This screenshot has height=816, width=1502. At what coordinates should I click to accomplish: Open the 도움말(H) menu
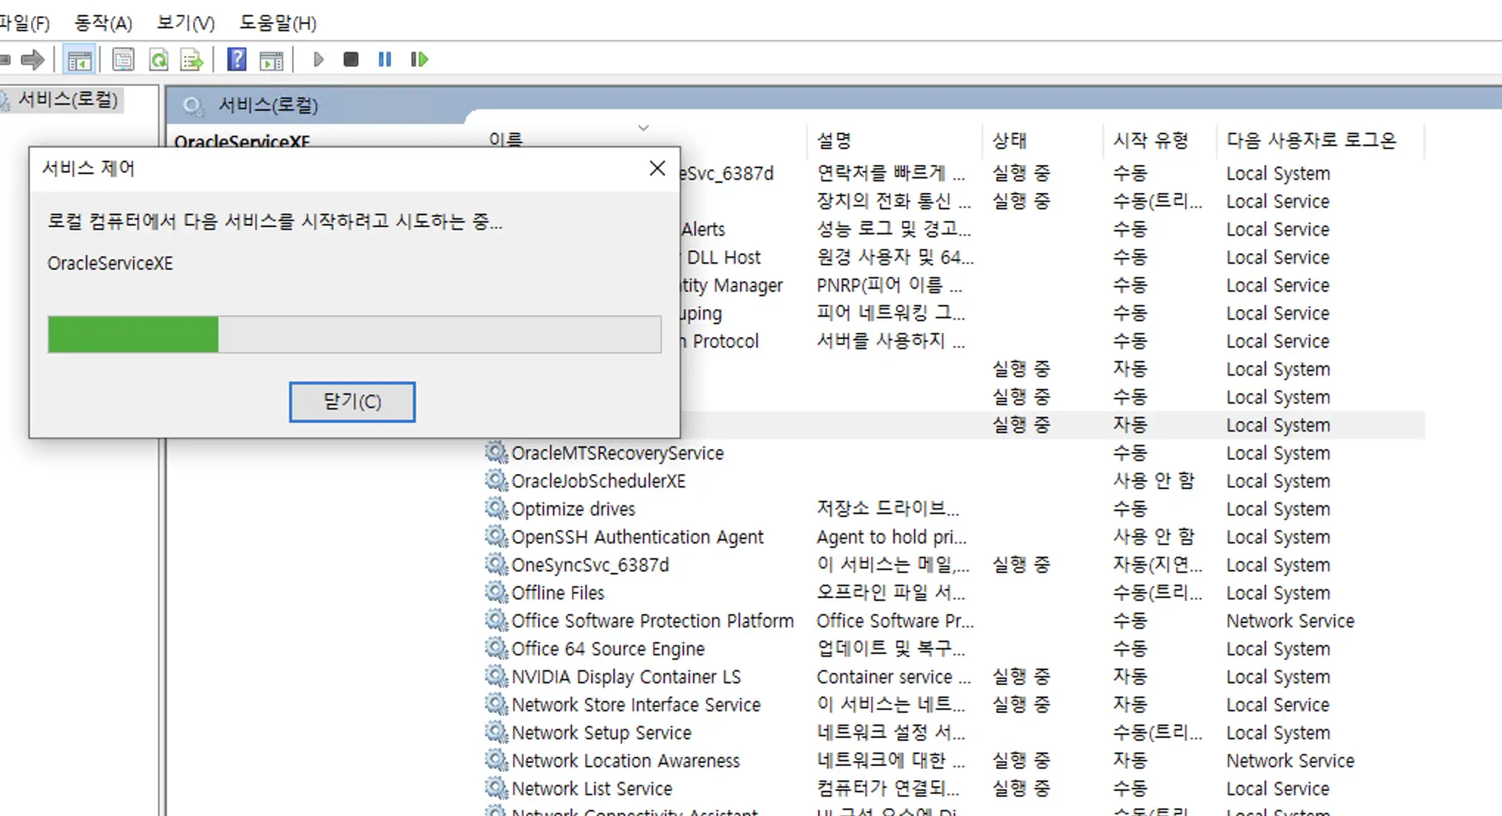(x=277, y=23)
